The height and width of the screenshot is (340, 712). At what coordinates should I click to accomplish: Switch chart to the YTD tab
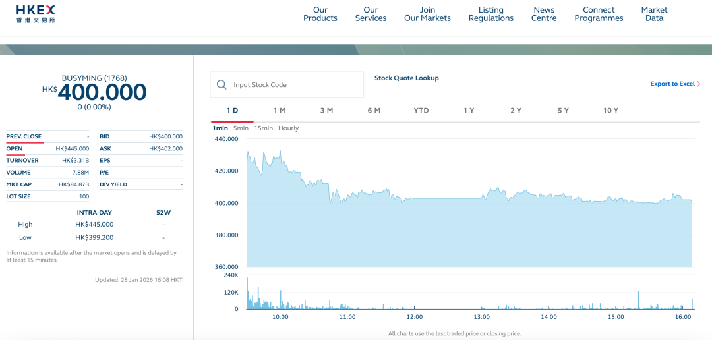421,111
